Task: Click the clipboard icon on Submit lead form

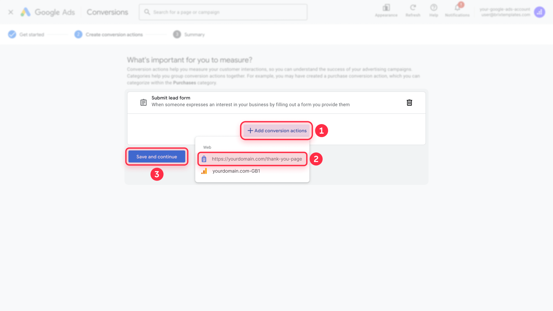Action: 143,102
